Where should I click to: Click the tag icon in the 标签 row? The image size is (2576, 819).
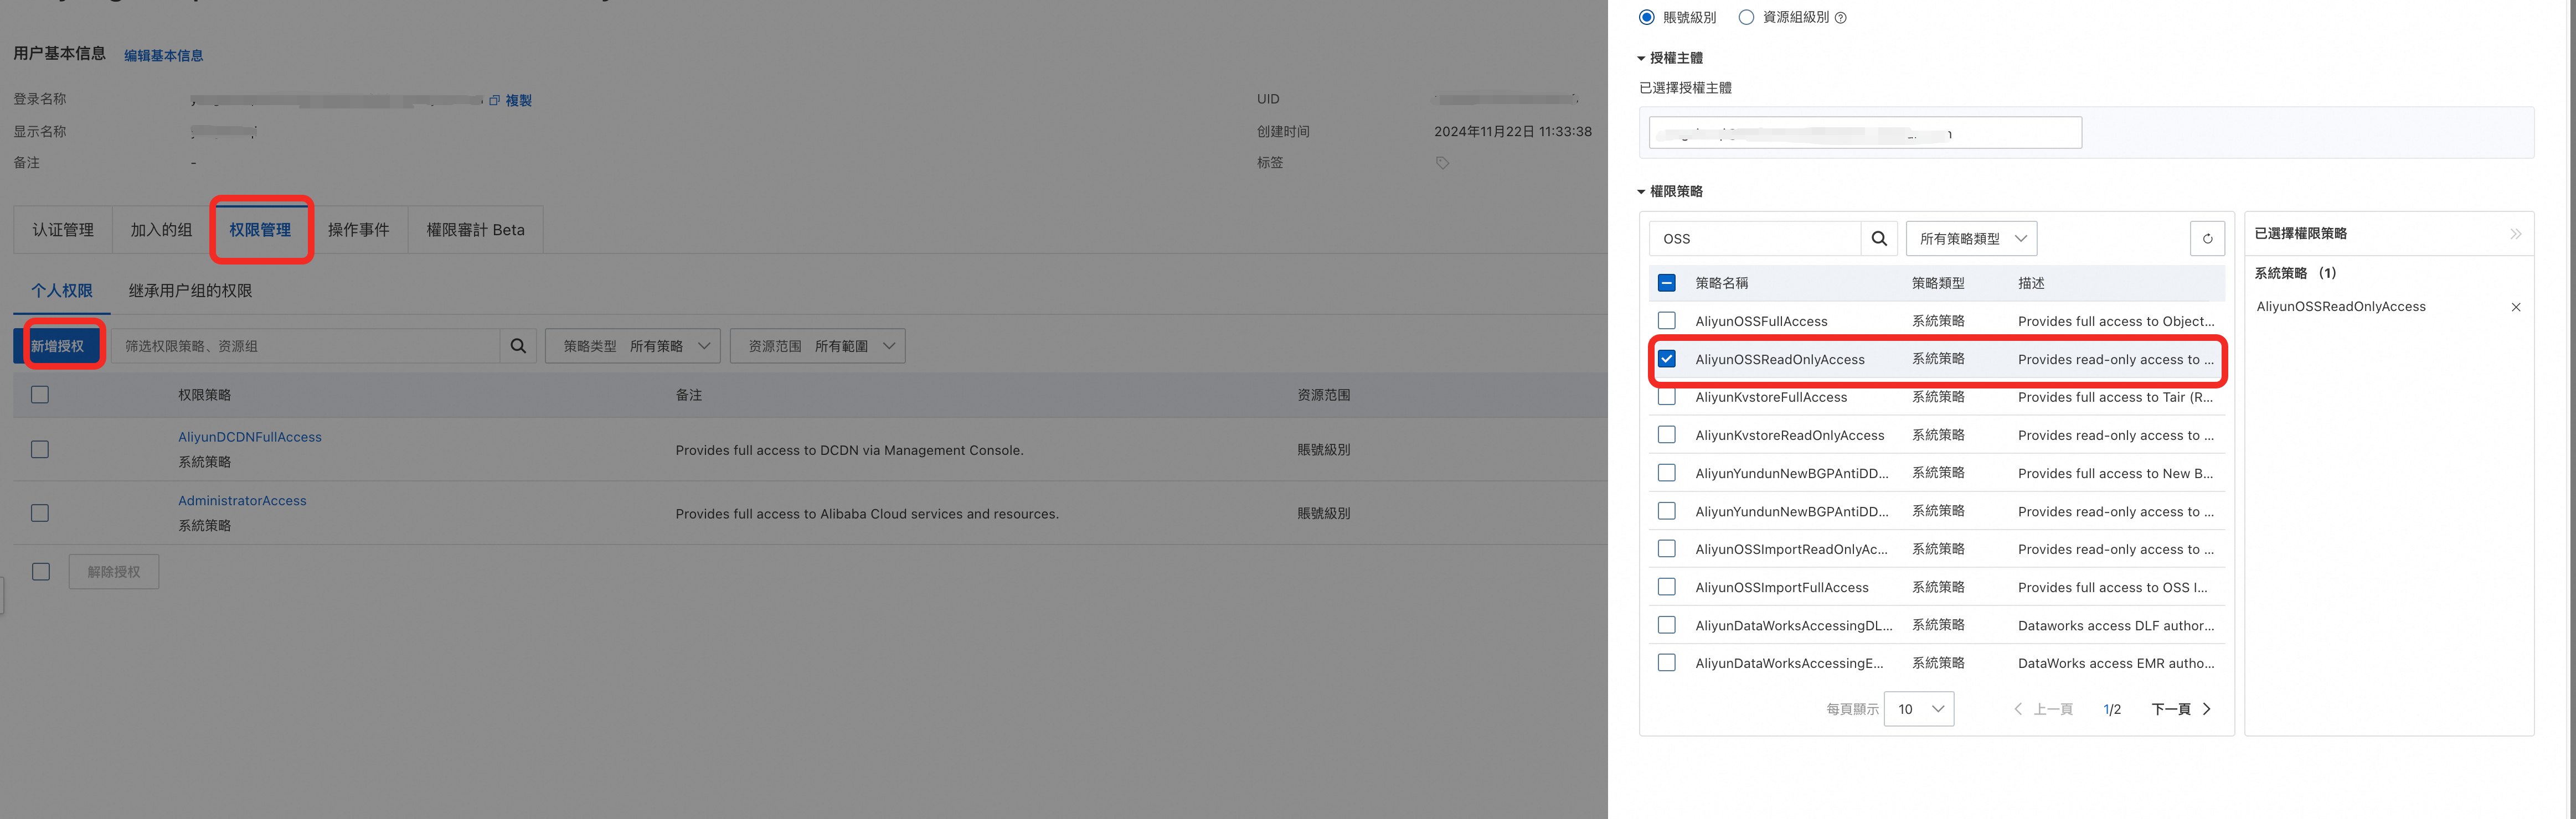pyautogui.click(x=1442, y=163)
